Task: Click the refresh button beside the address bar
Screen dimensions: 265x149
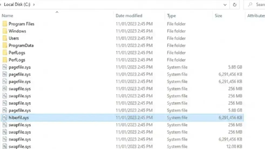Action: (x=234, y=5)
